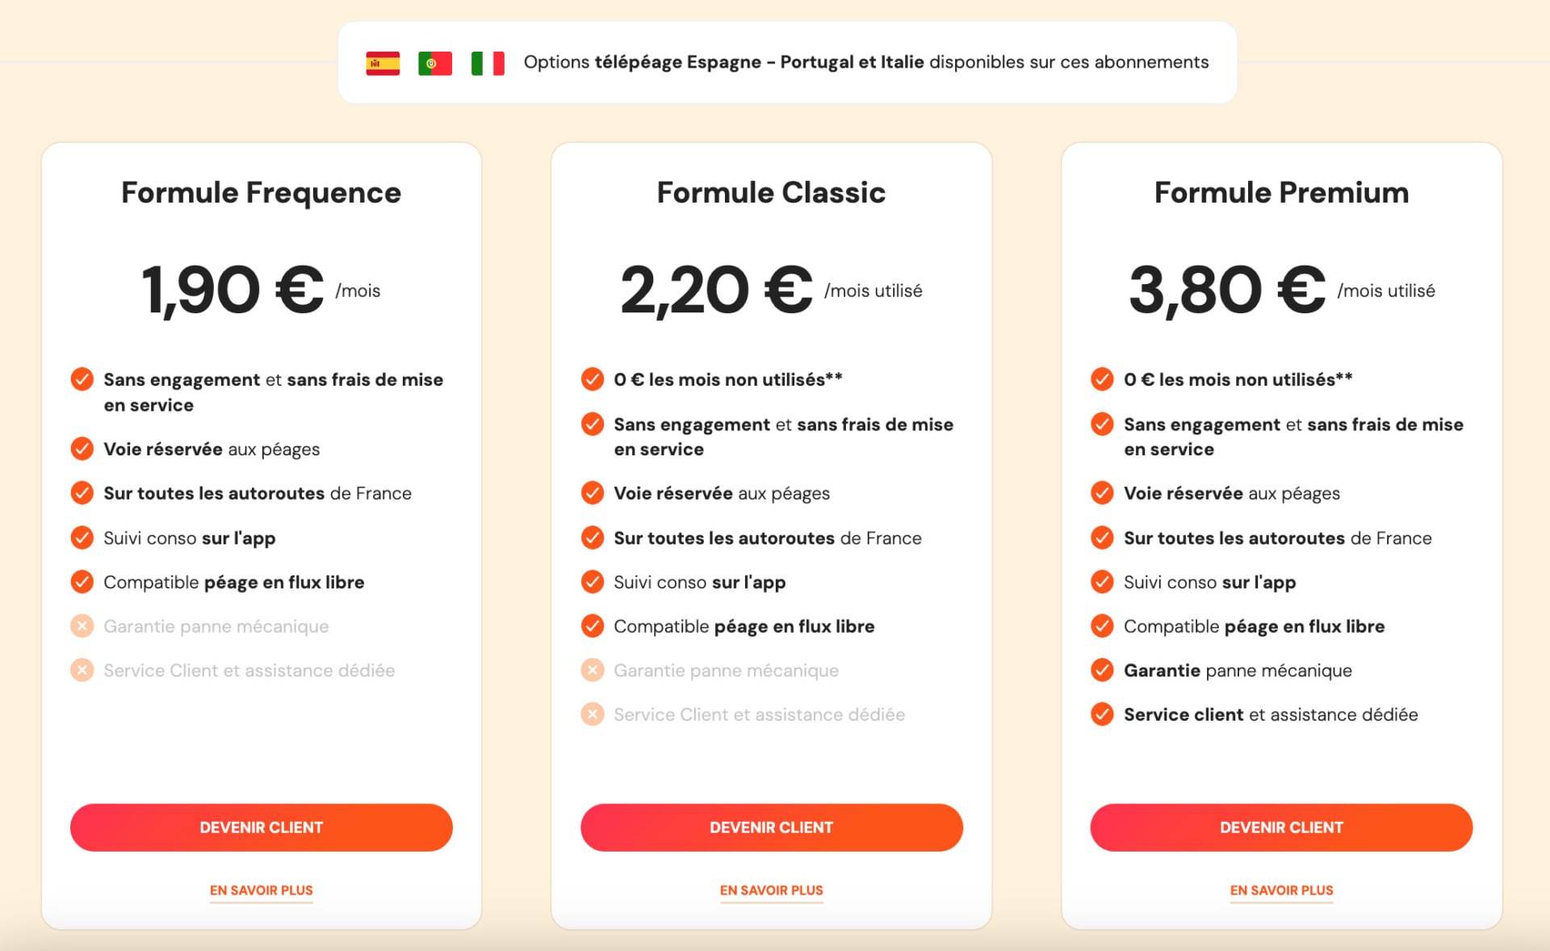Viewport: 1550px width, 951px height.
Task: Click the checkmark beside Sans engagement in Formule Frequence
Action: tap(82, 379)
